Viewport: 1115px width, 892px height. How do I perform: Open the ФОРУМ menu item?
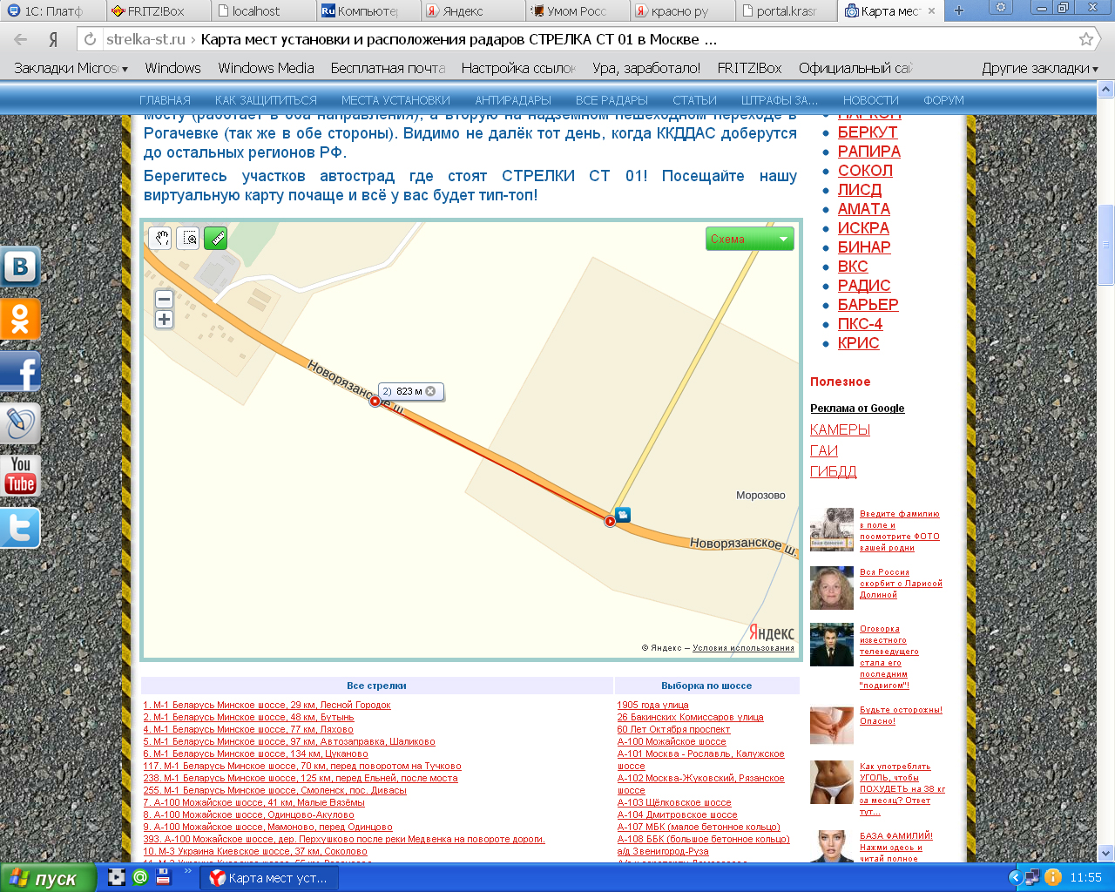click(943, 100)
